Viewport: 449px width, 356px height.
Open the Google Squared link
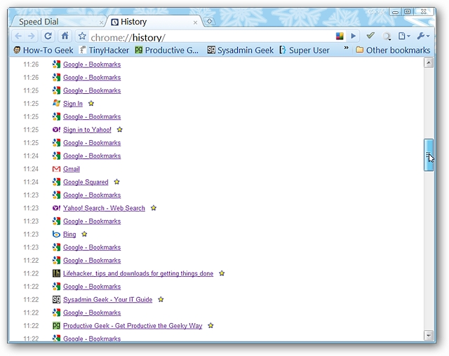86,182
